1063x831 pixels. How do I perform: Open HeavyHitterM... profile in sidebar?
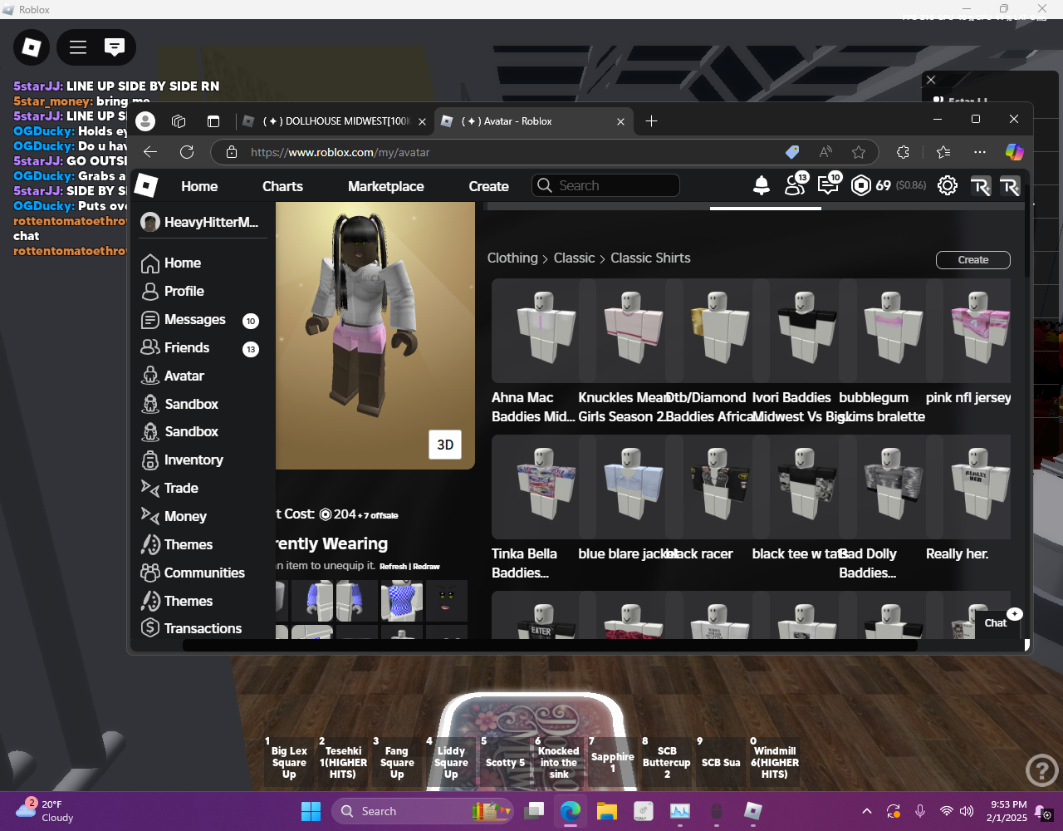(x=200, y=222)
